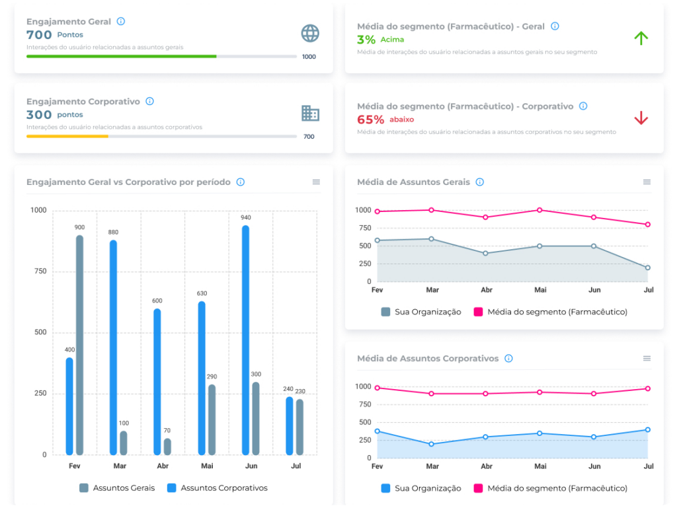The height and width of the screenshot is (508, 677).
Task: Click the globe icon in Engajamento Geral card
Action: point(309,34)
